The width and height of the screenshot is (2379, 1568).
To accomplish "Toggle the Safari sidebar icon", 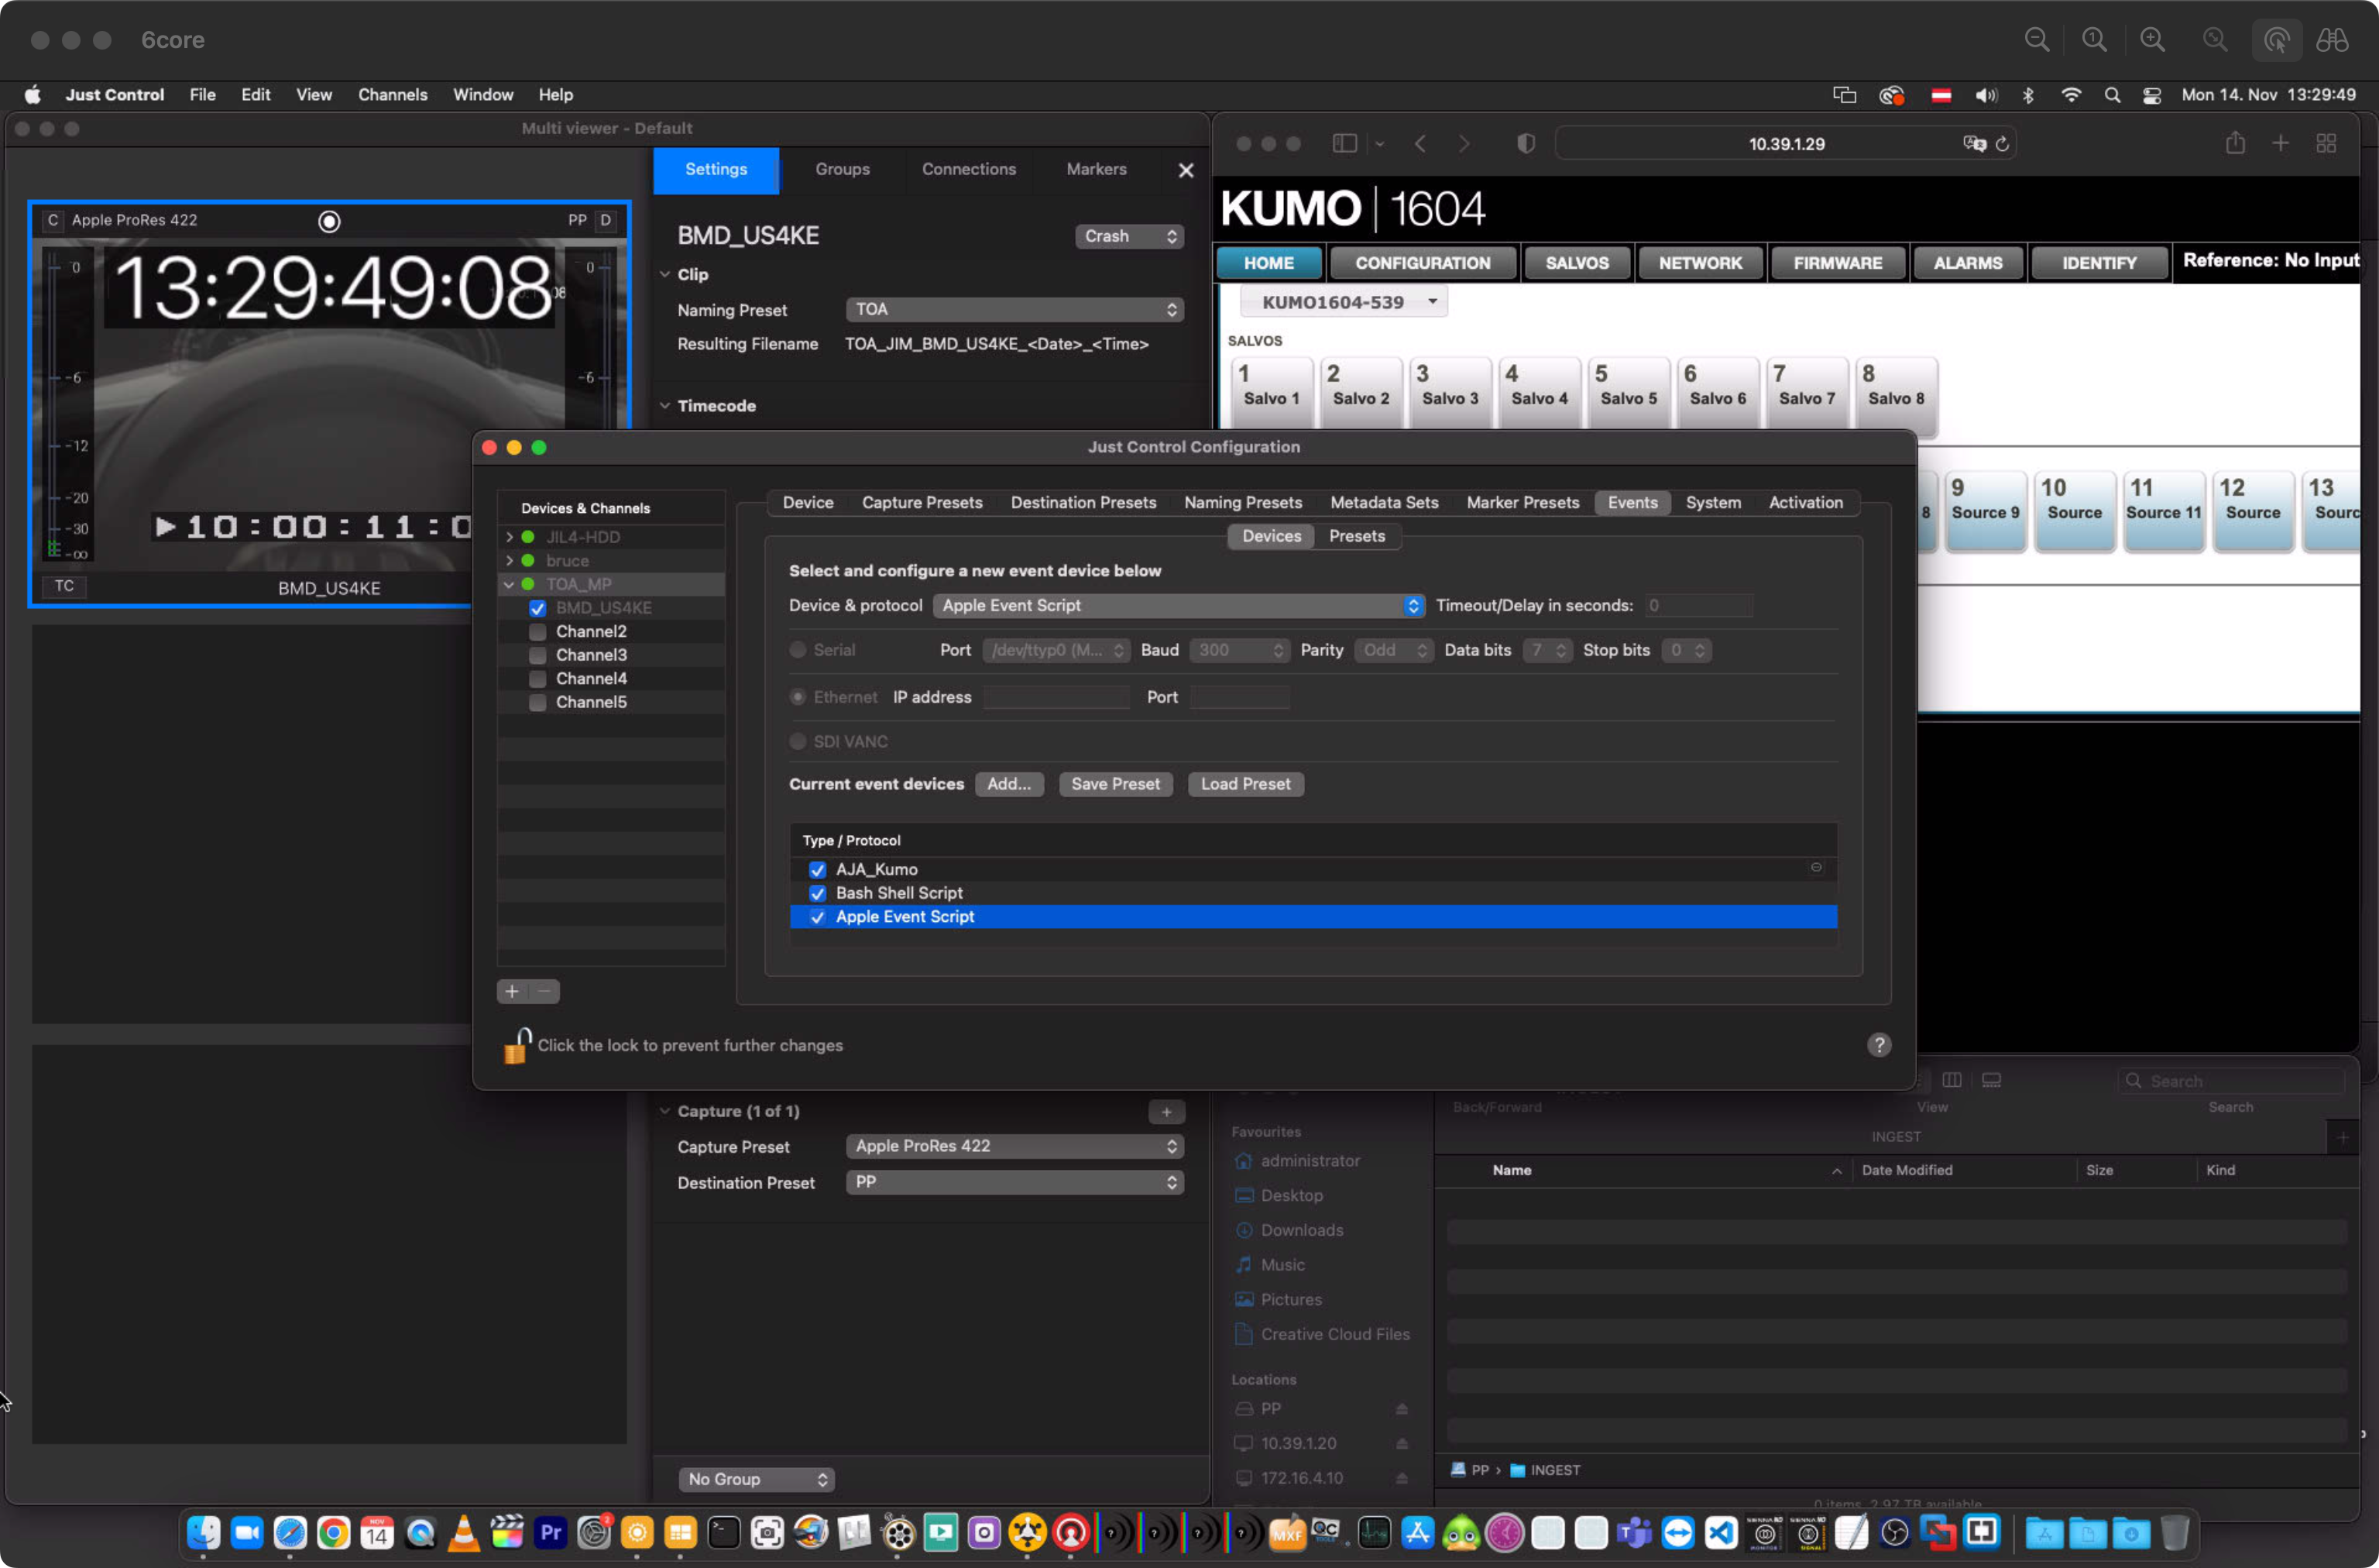I will (1344, 144).
